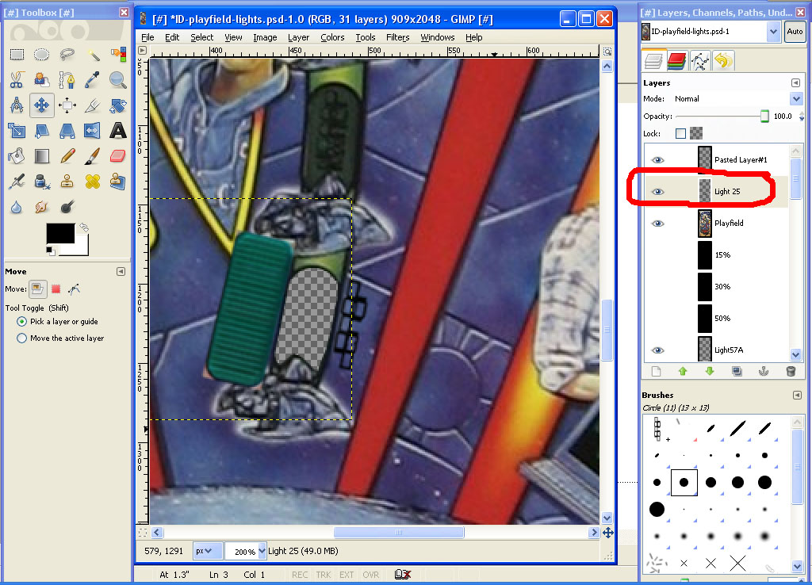Open the Colors menu
This screenshot has width=812, height=585.
pyautogui.click(x=332, y=37)
